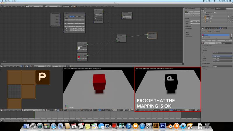Toggle visibility eye for Cube in outliner

[x=229, y=18]
